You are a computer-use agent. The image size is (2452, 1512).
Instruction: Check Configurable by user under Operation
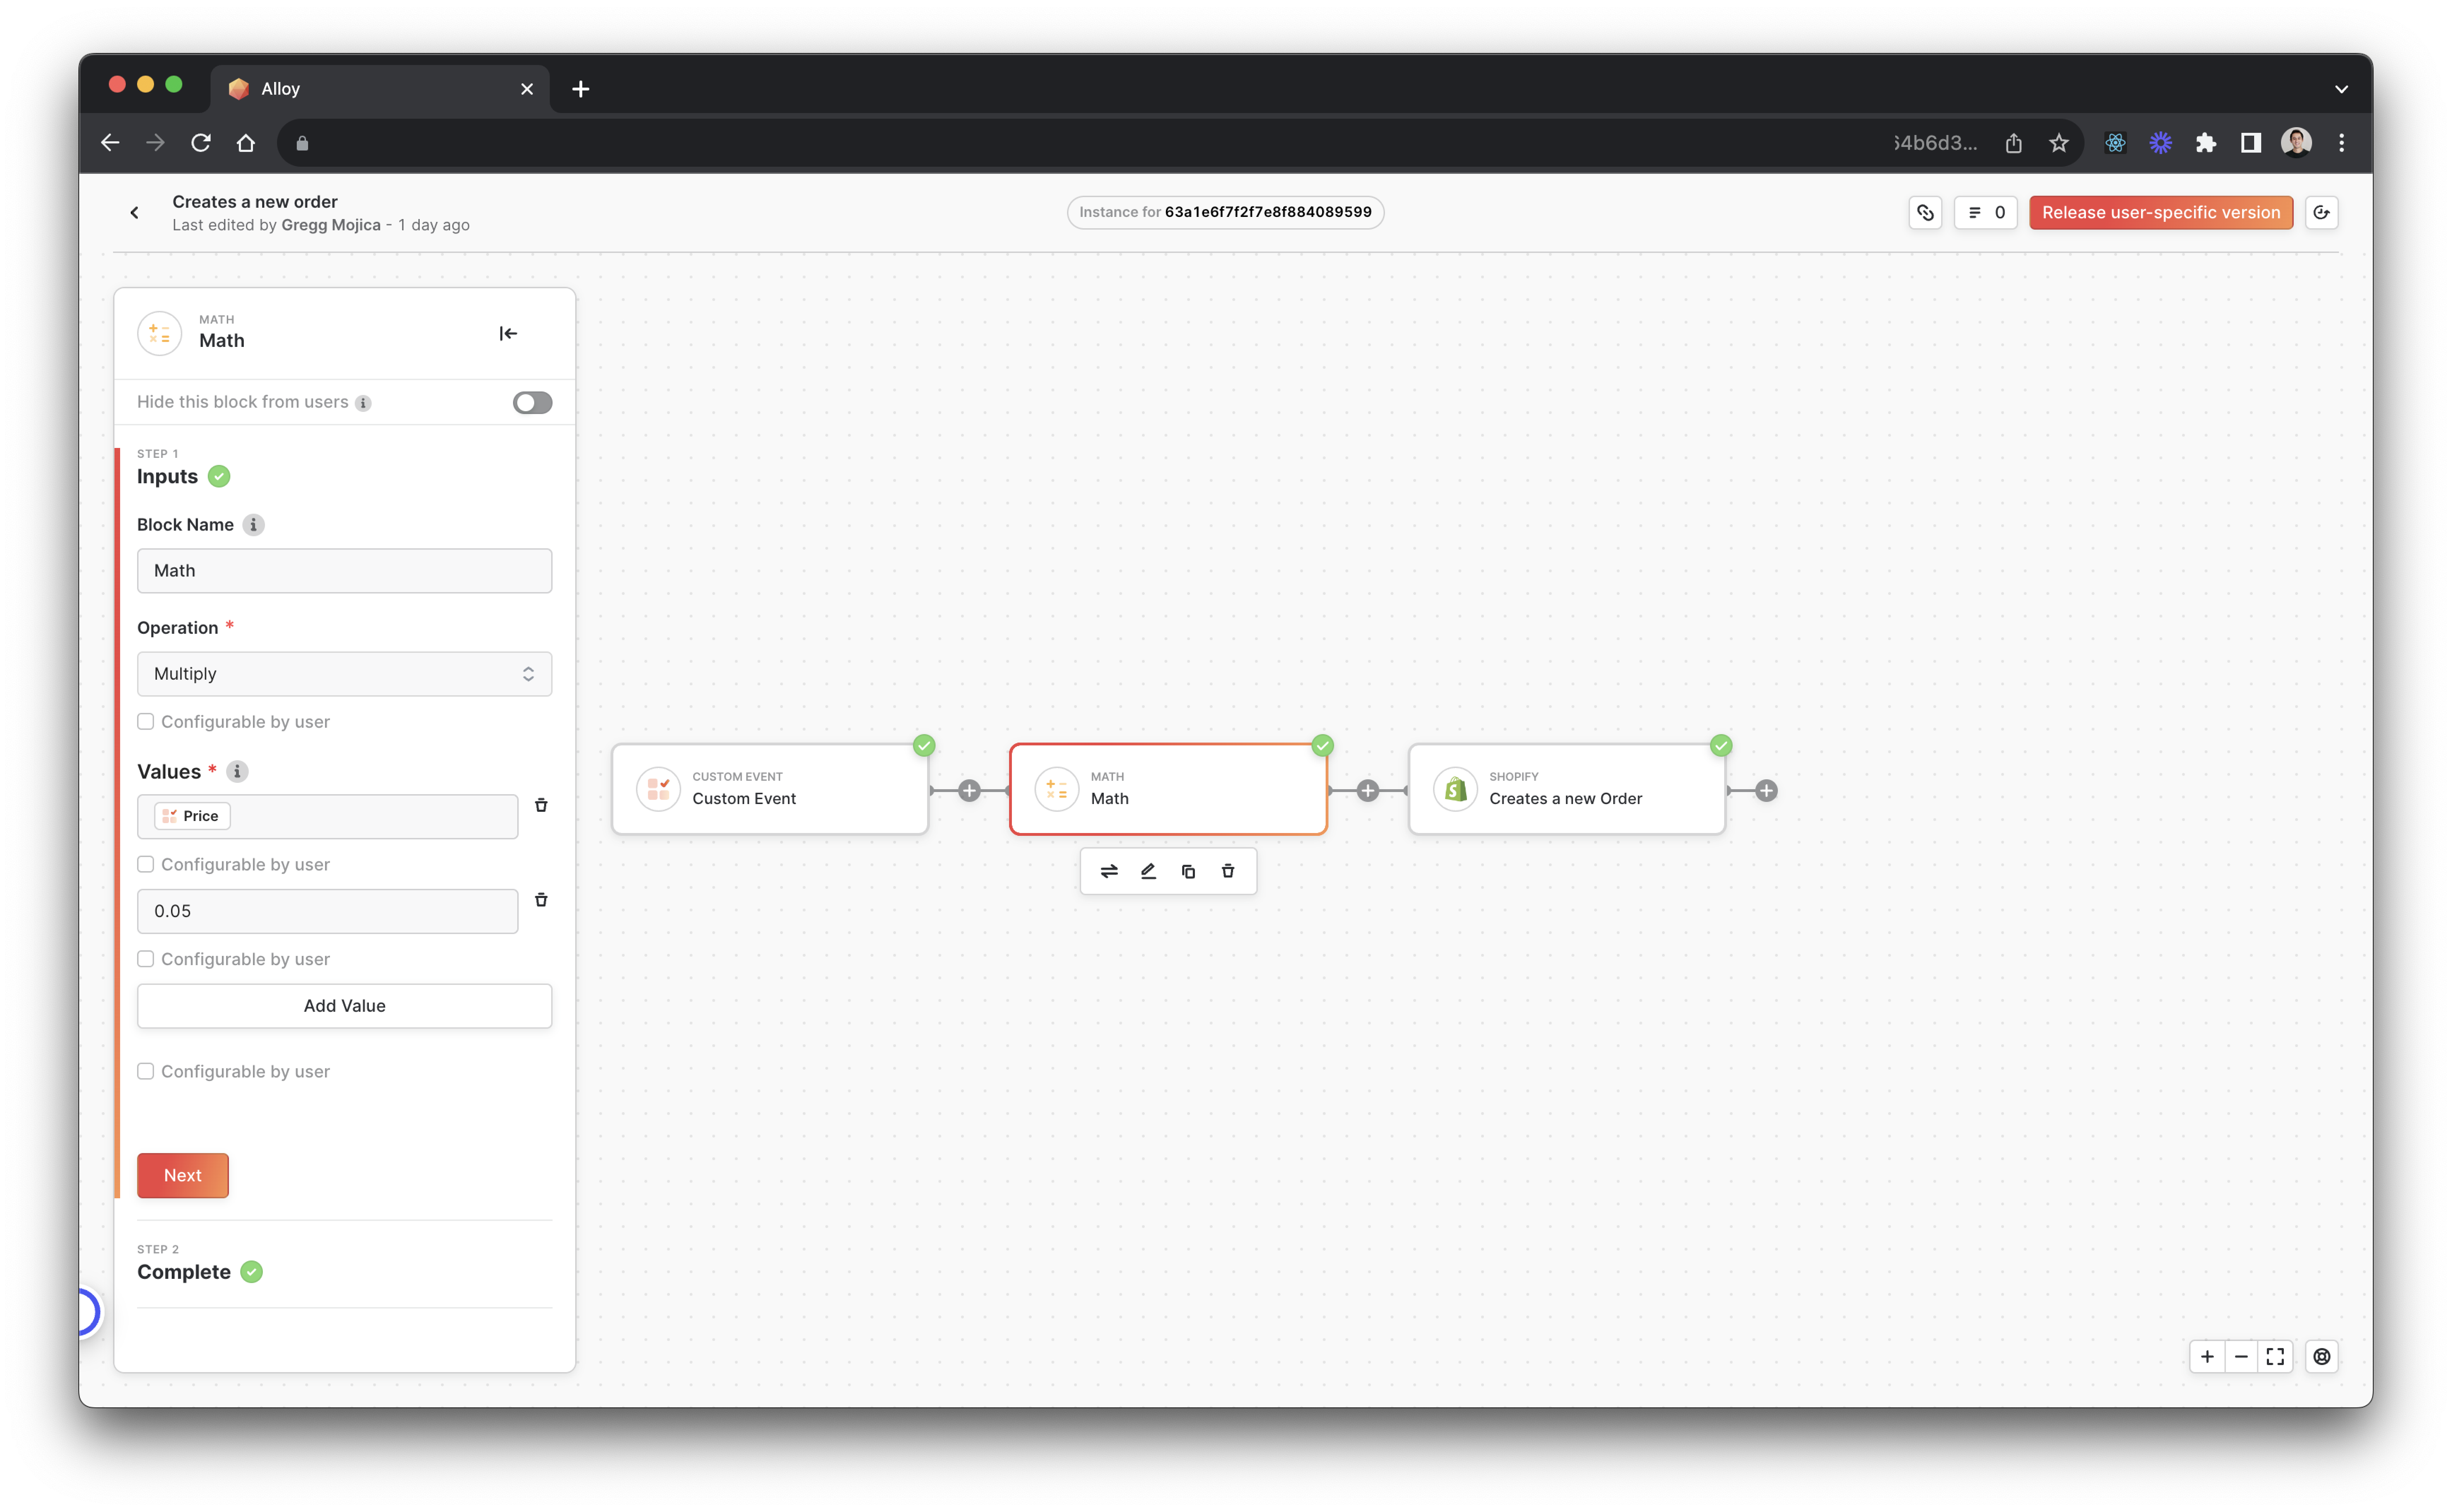146,722
